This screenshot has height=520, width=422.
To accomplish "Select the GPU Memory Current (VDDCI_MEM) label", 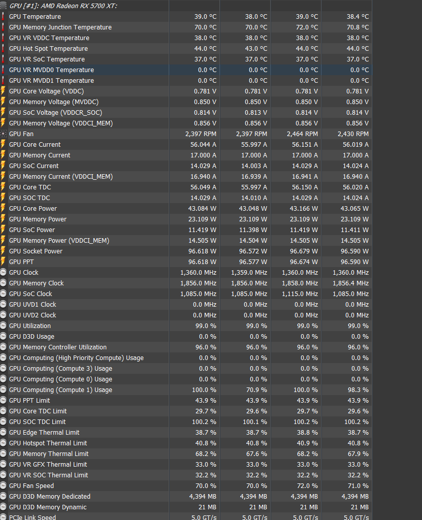I will click(x=61, y=176).
